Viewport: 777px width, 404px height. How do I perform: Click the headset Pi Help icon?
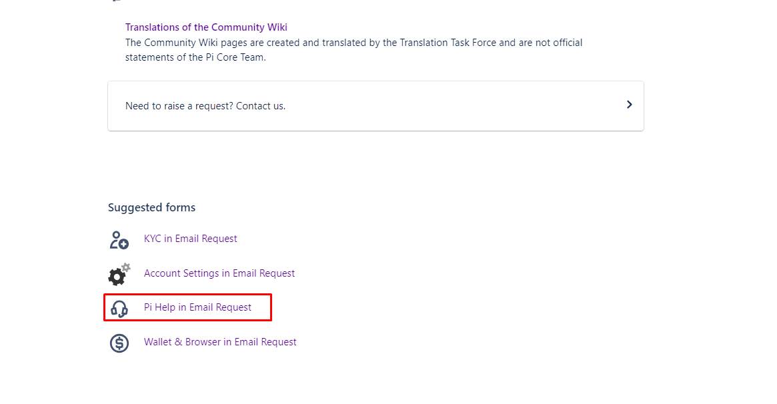tap(119, 309)
